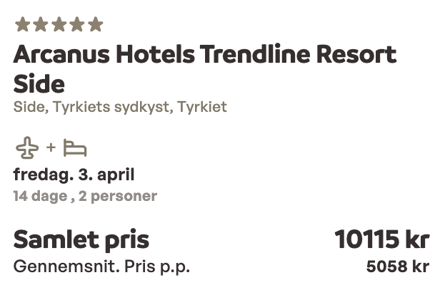Click the per-person price 5058 kr
The image size is (440, 285).
[x=397, y=266]
